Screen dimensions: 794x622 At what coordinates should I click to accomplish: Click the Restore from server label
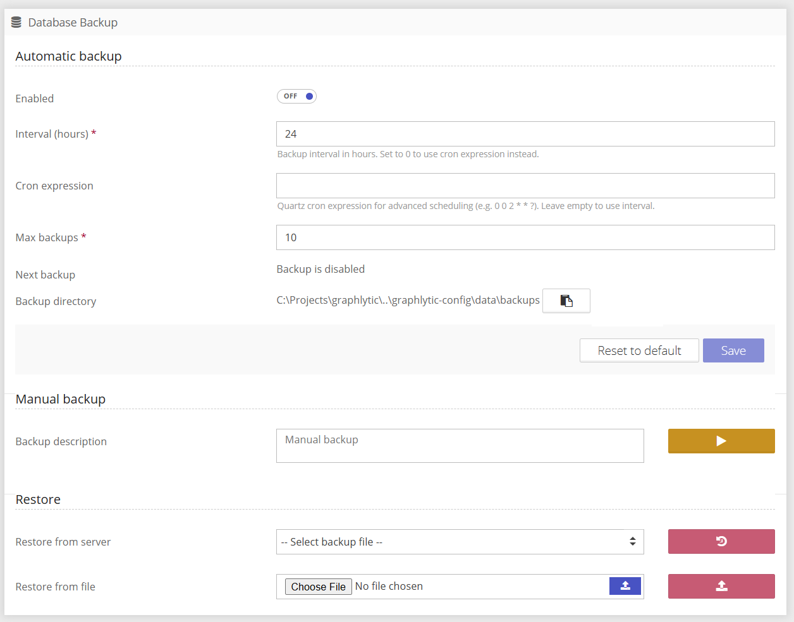(63, 542)
